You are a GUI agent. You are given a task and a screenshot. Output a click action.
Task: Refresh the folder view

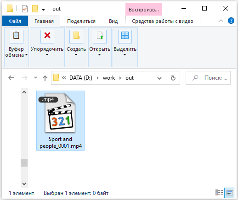tap(173, 78)
